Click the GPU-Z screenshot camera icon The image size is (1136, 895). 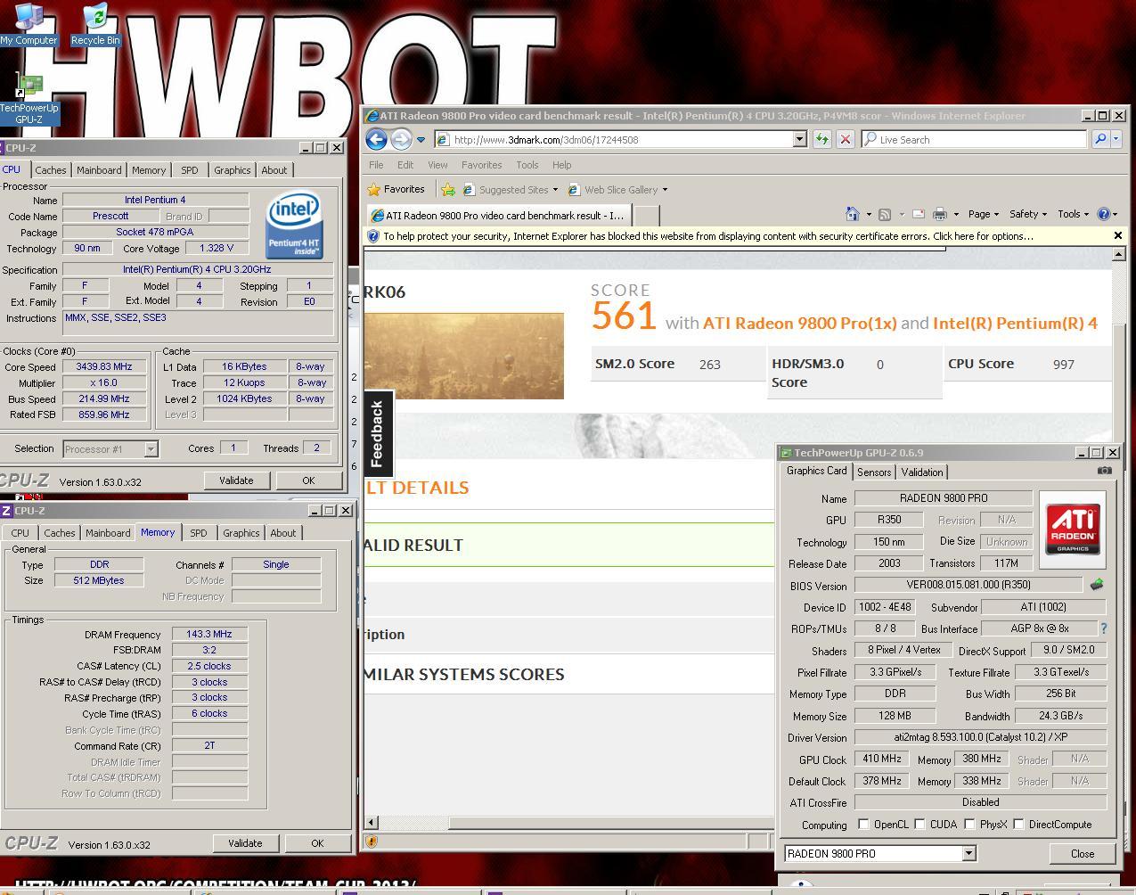1105,471
